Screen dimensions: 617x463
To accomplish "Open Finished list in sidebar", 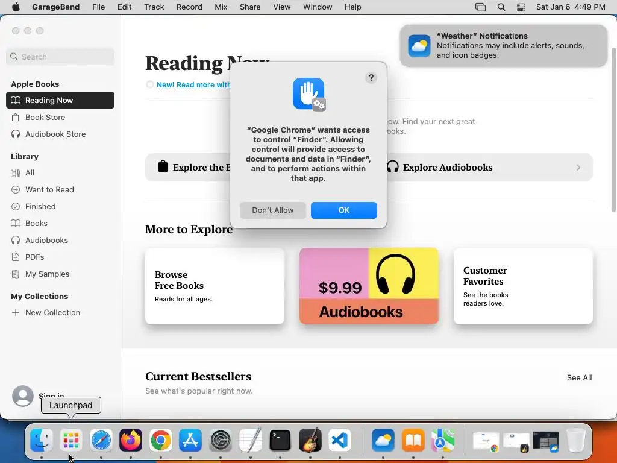I will click(60, 206).
